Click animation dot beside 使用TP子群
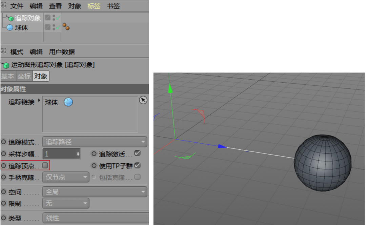Screen dimensions: 366x226 pos(94,166)
